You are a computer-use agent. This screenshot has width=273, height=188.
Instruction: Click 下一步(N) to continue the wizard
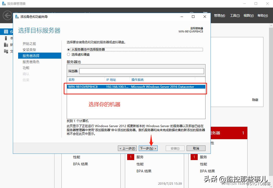(x=148, y=148)
